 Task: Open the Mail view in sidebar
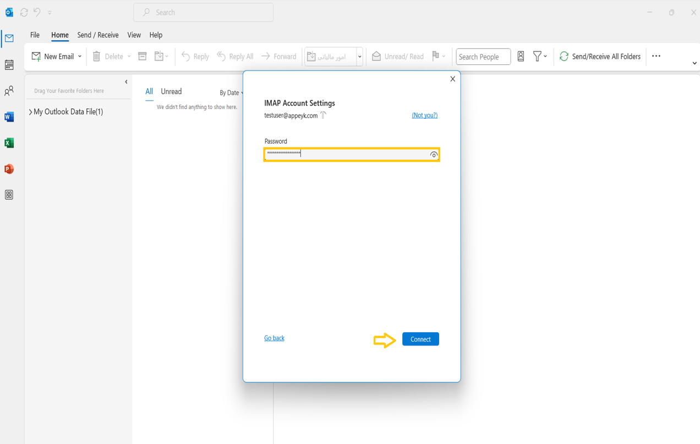[x=9, y=39]
